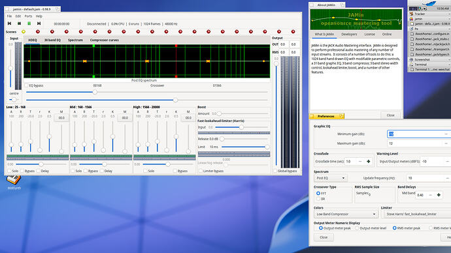The image size is (451, 253).
Task: Open the Help menu in jamin
Action: [x=39, y=16]
